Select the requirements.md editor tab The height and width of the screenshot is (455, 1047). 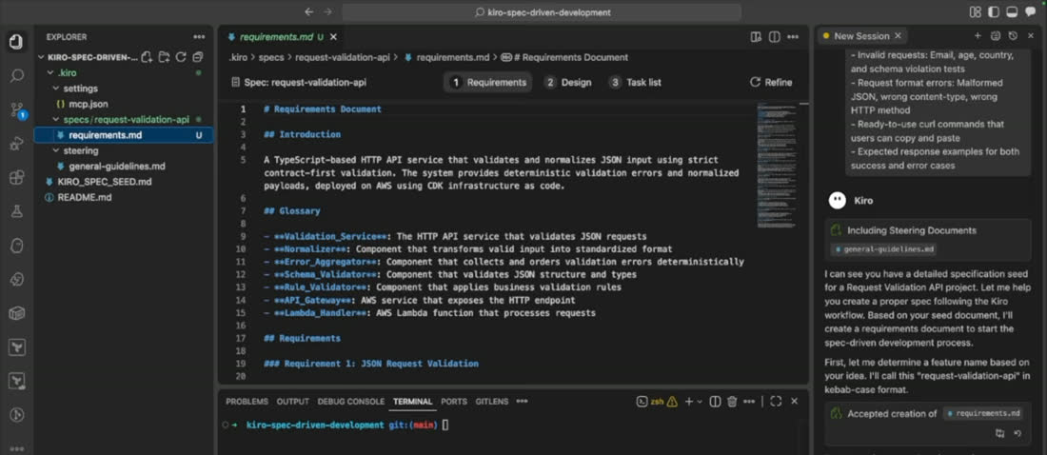point(276,37)
